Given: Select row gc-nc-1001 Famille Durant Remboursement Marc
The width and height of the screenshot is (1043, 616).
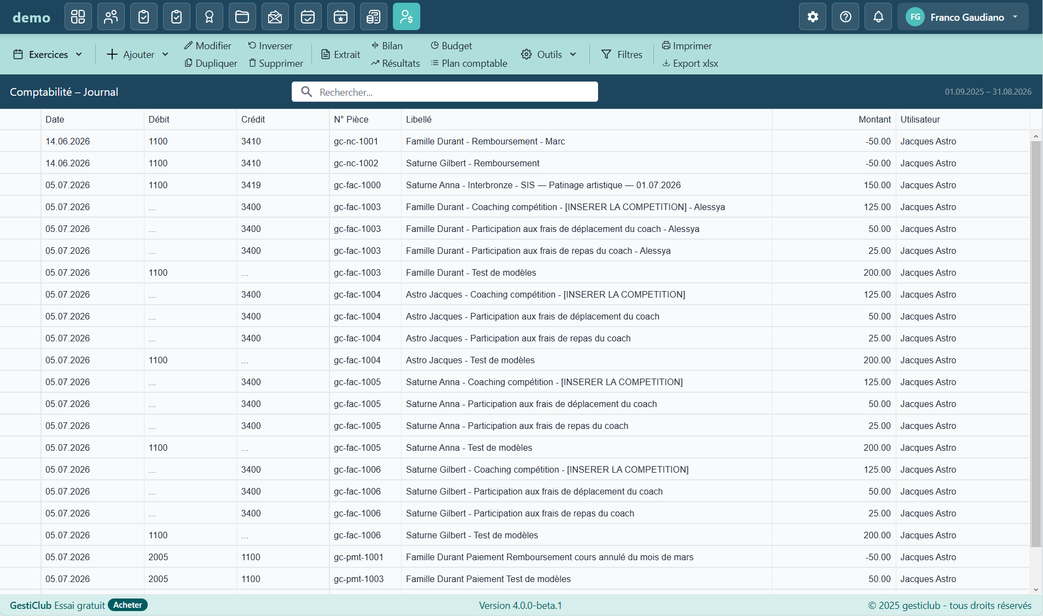Looking at the screenshot, I should [514, 141].
